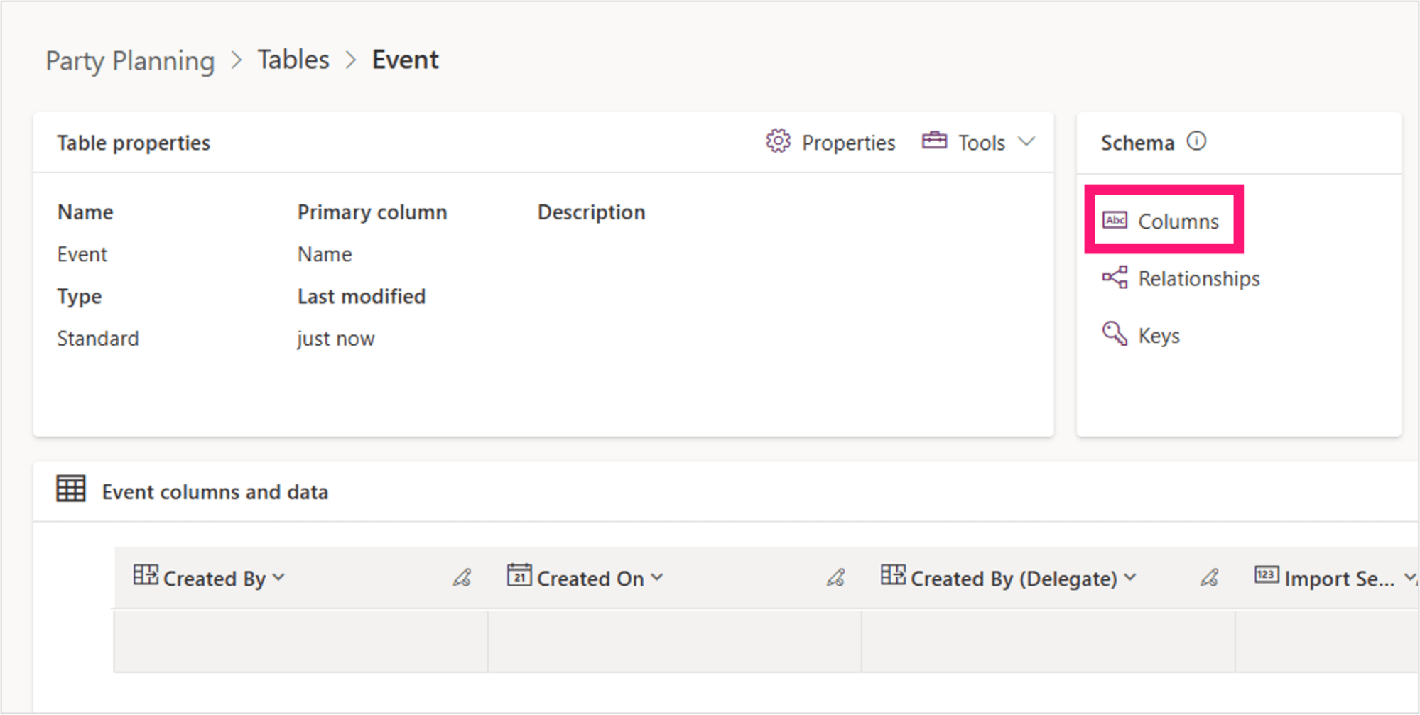Screen dimensions: 1420x715
Task: Select the Created By column header
Action: (x=301, y=578)
